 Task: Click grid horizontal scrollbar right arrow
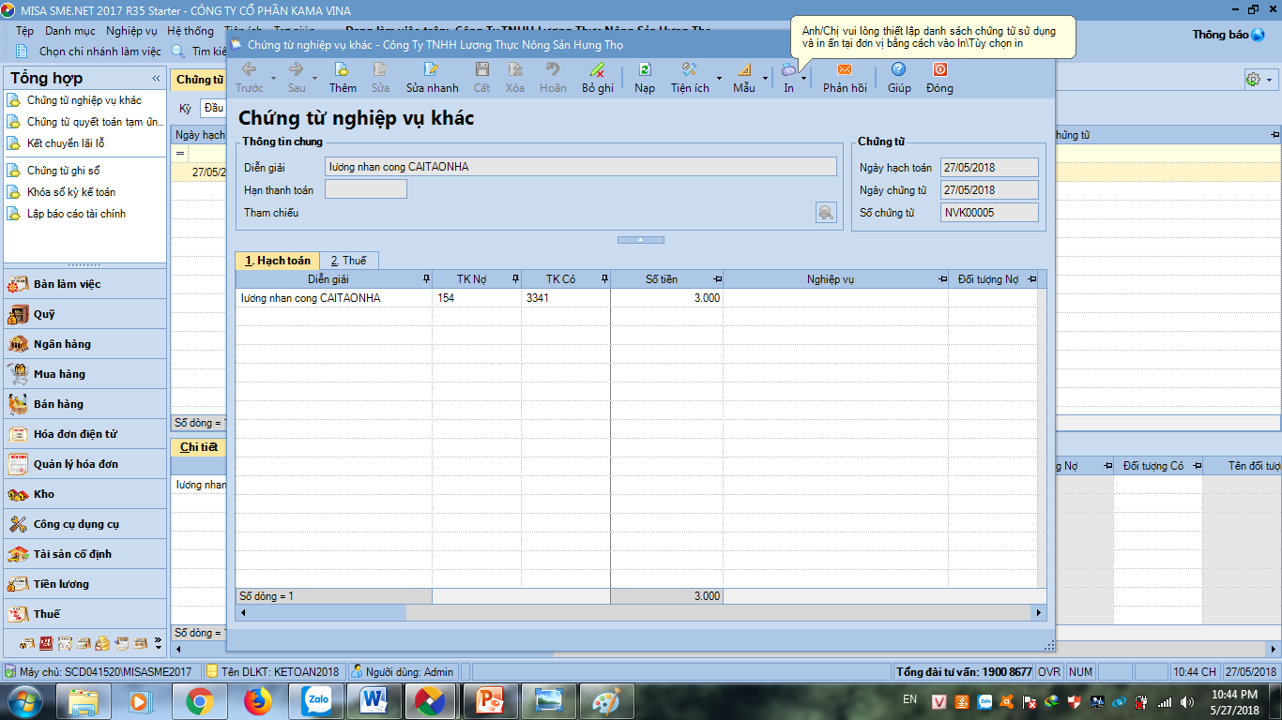1038,612
